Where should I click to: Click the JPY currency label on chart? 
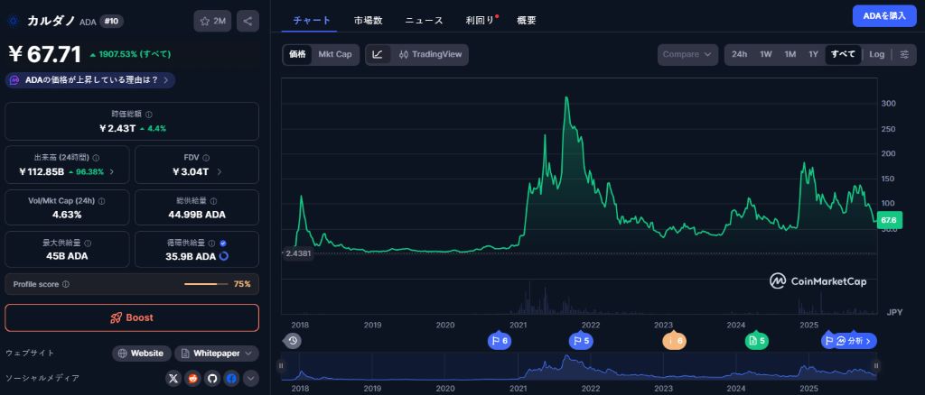pos(894,313)
